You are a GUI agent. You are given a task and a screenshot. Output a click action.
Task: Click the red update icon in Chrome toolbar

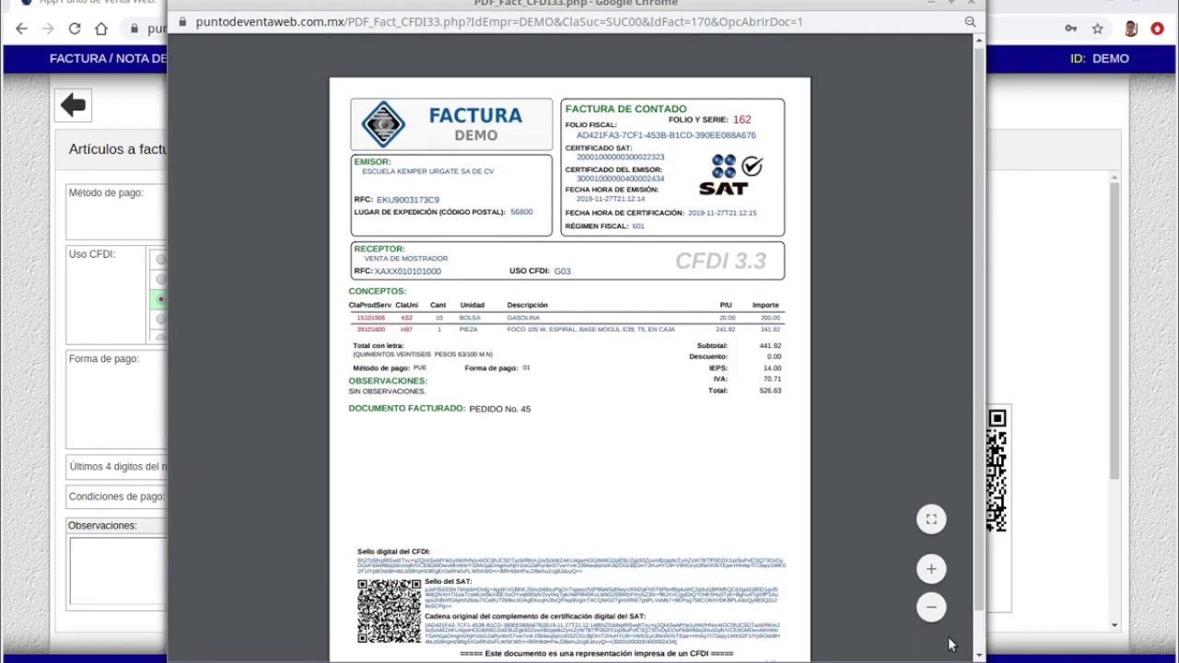[x=1158, y=29]
